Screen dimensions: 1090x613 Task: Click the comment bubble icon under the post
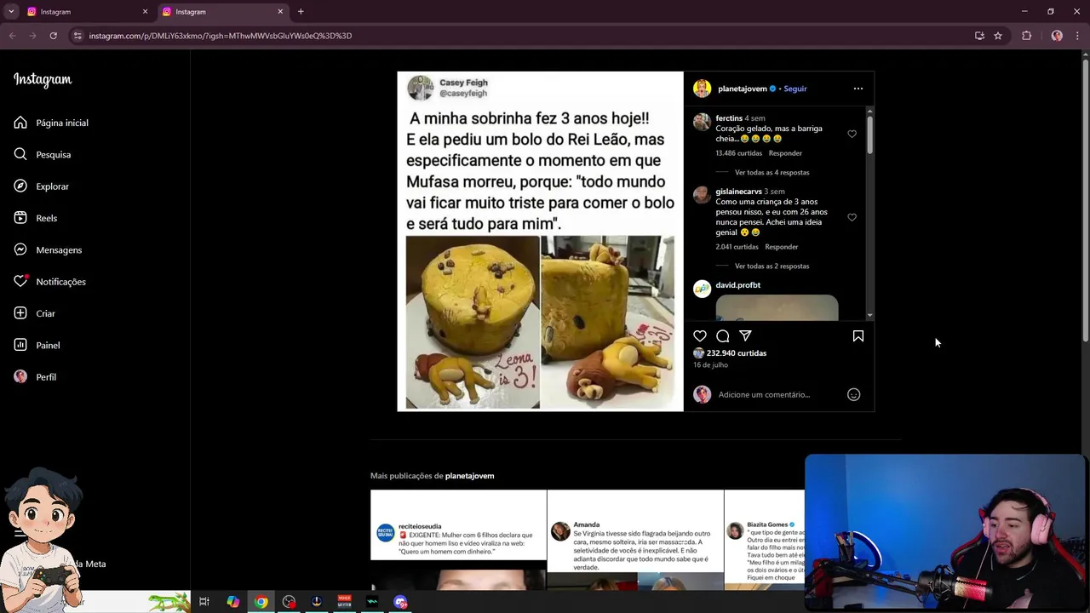pyautogui.click(x=723, y=335)
